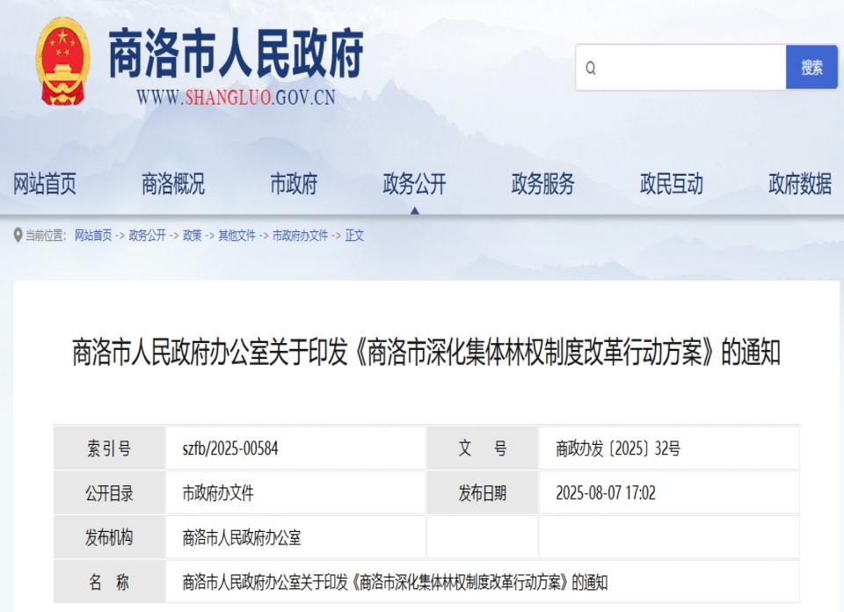Viewport: 844px width, 612px height.
Task: Follow the 网站首页 breadcrumb link
Action: pos(93,236)
